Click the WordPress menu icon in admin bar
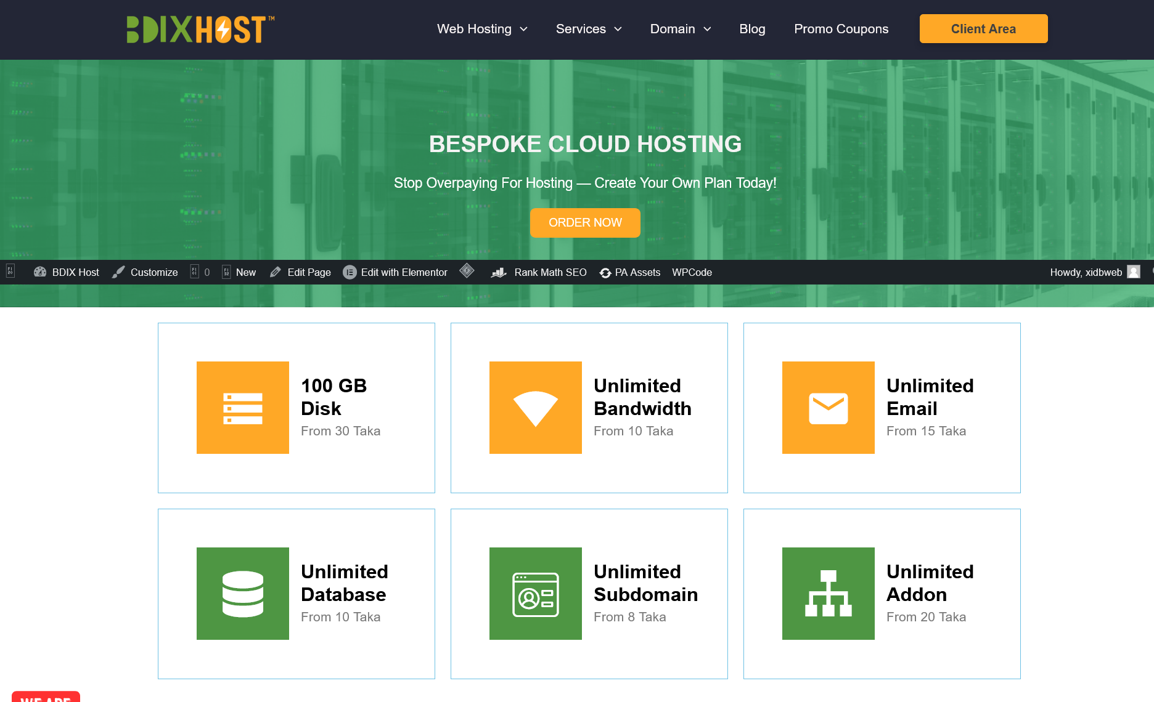 coord(10,272)
